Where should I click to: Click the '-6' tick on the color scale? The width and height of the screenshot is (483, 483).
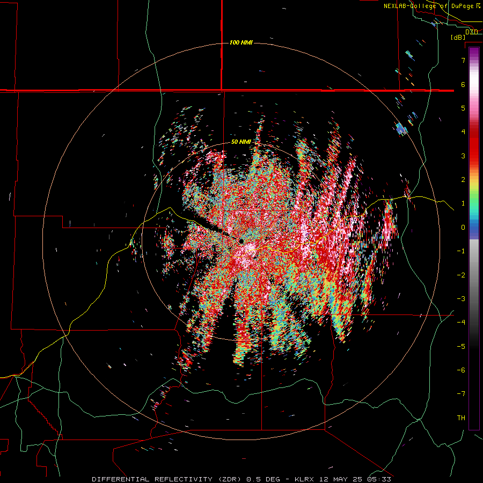coord(461,370)
